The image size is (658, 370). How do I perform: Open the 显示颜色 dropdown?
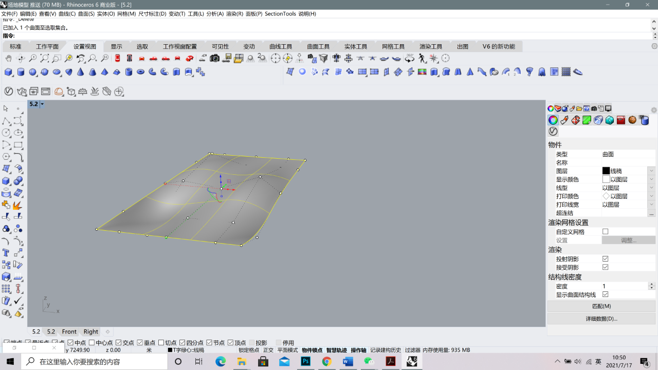pyautogui.click(x=651, y=179)
